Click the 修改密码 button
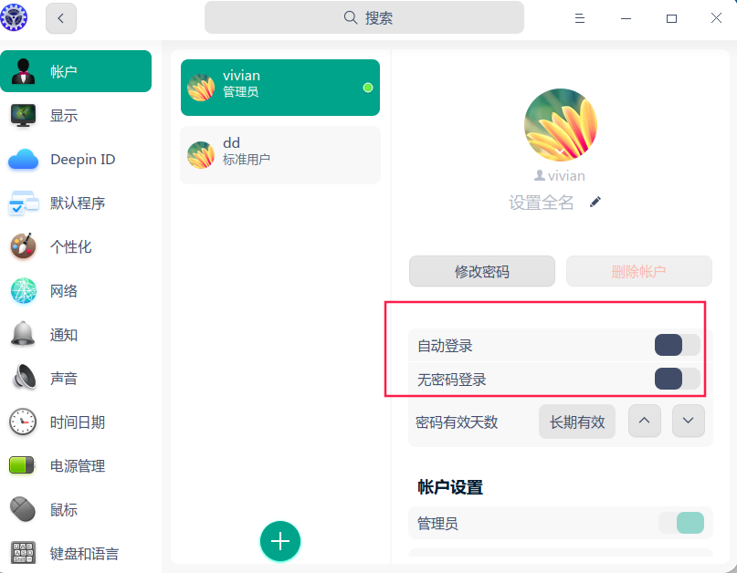Screen dimensions: 737x573 coord(482,272)
